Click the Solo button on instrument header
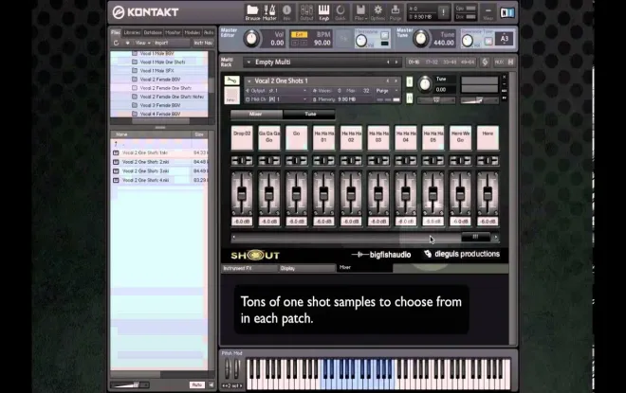The height and width of the screenshot is (393, 626). pos(409,81)
